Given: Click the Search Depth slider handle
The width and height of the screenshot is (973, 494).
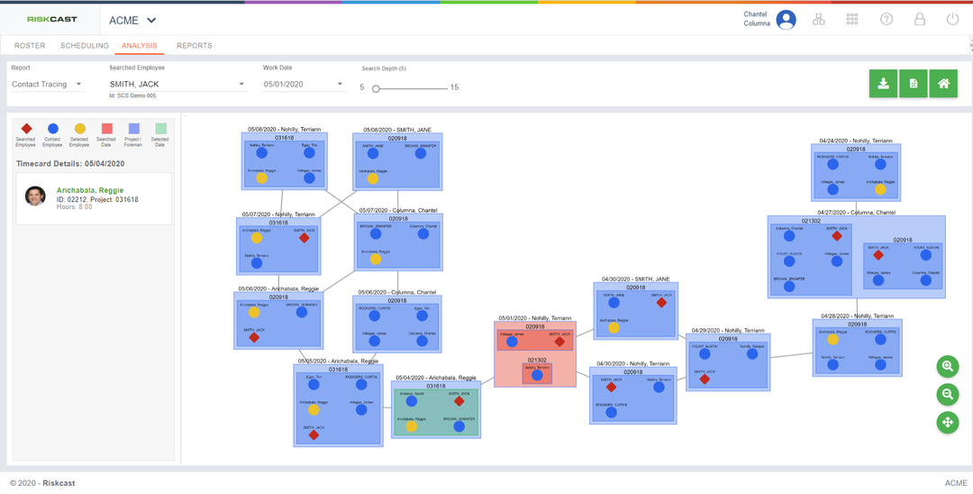Looking at the screenshot, I should pyautogui.click(x=376, y=88).
